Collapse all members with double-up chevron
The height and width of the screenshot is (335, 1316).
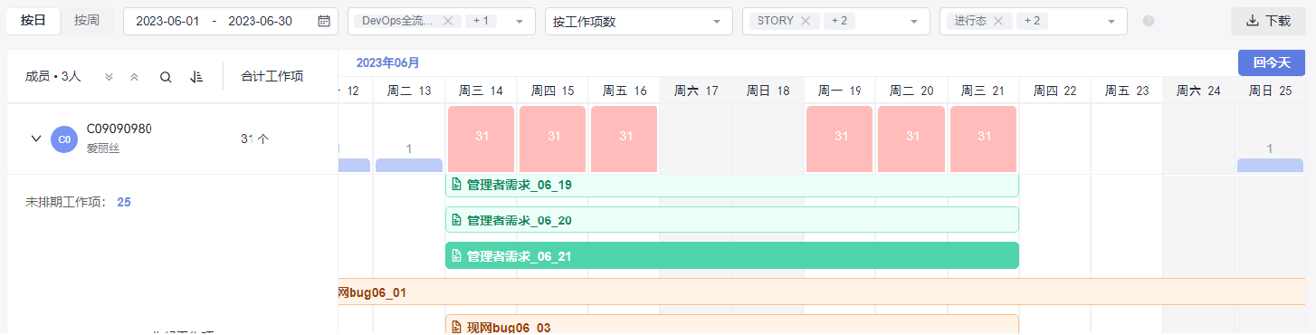134,77
